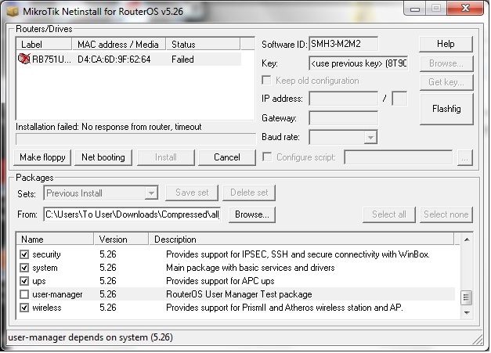Sort packages by the Name column header
The height and width of the screenshot is (353, 491).
[55, 240]
